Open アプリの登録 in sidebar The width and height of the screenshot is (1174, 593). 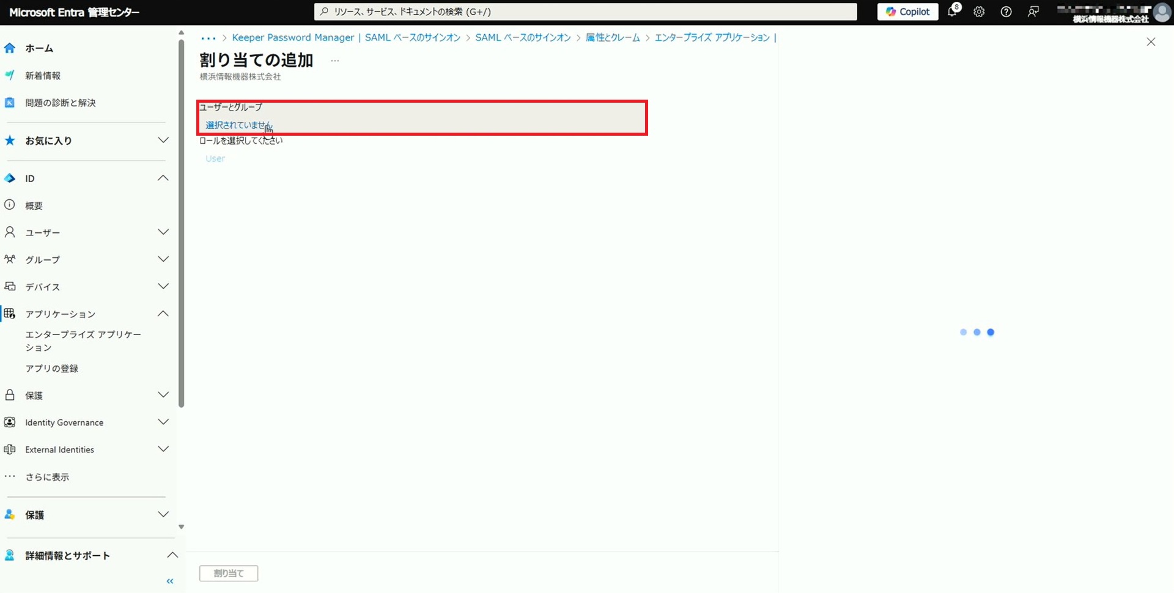coord(52,369)
